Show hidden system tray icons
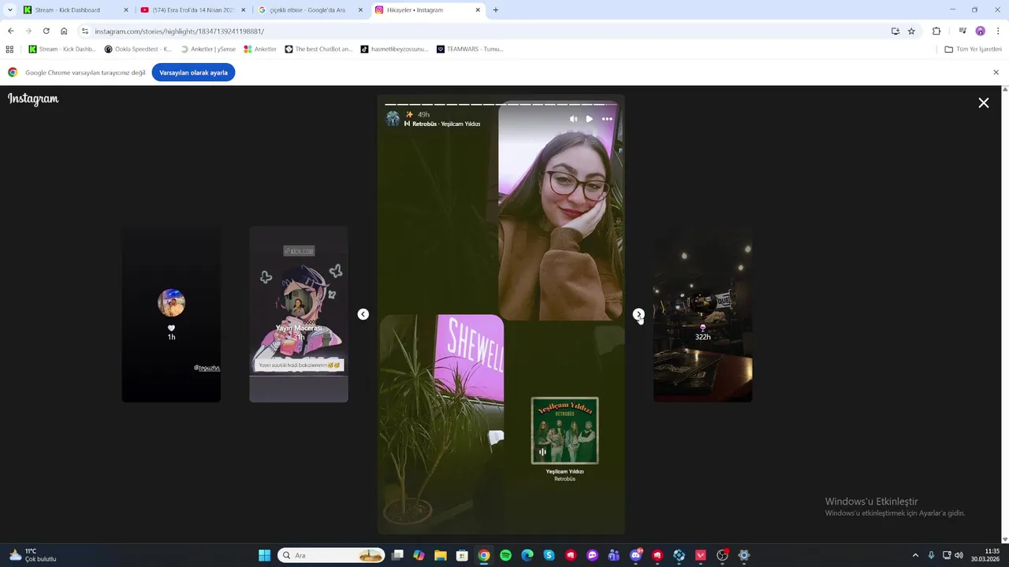The image size is (1009, 567). click(915, 555)
